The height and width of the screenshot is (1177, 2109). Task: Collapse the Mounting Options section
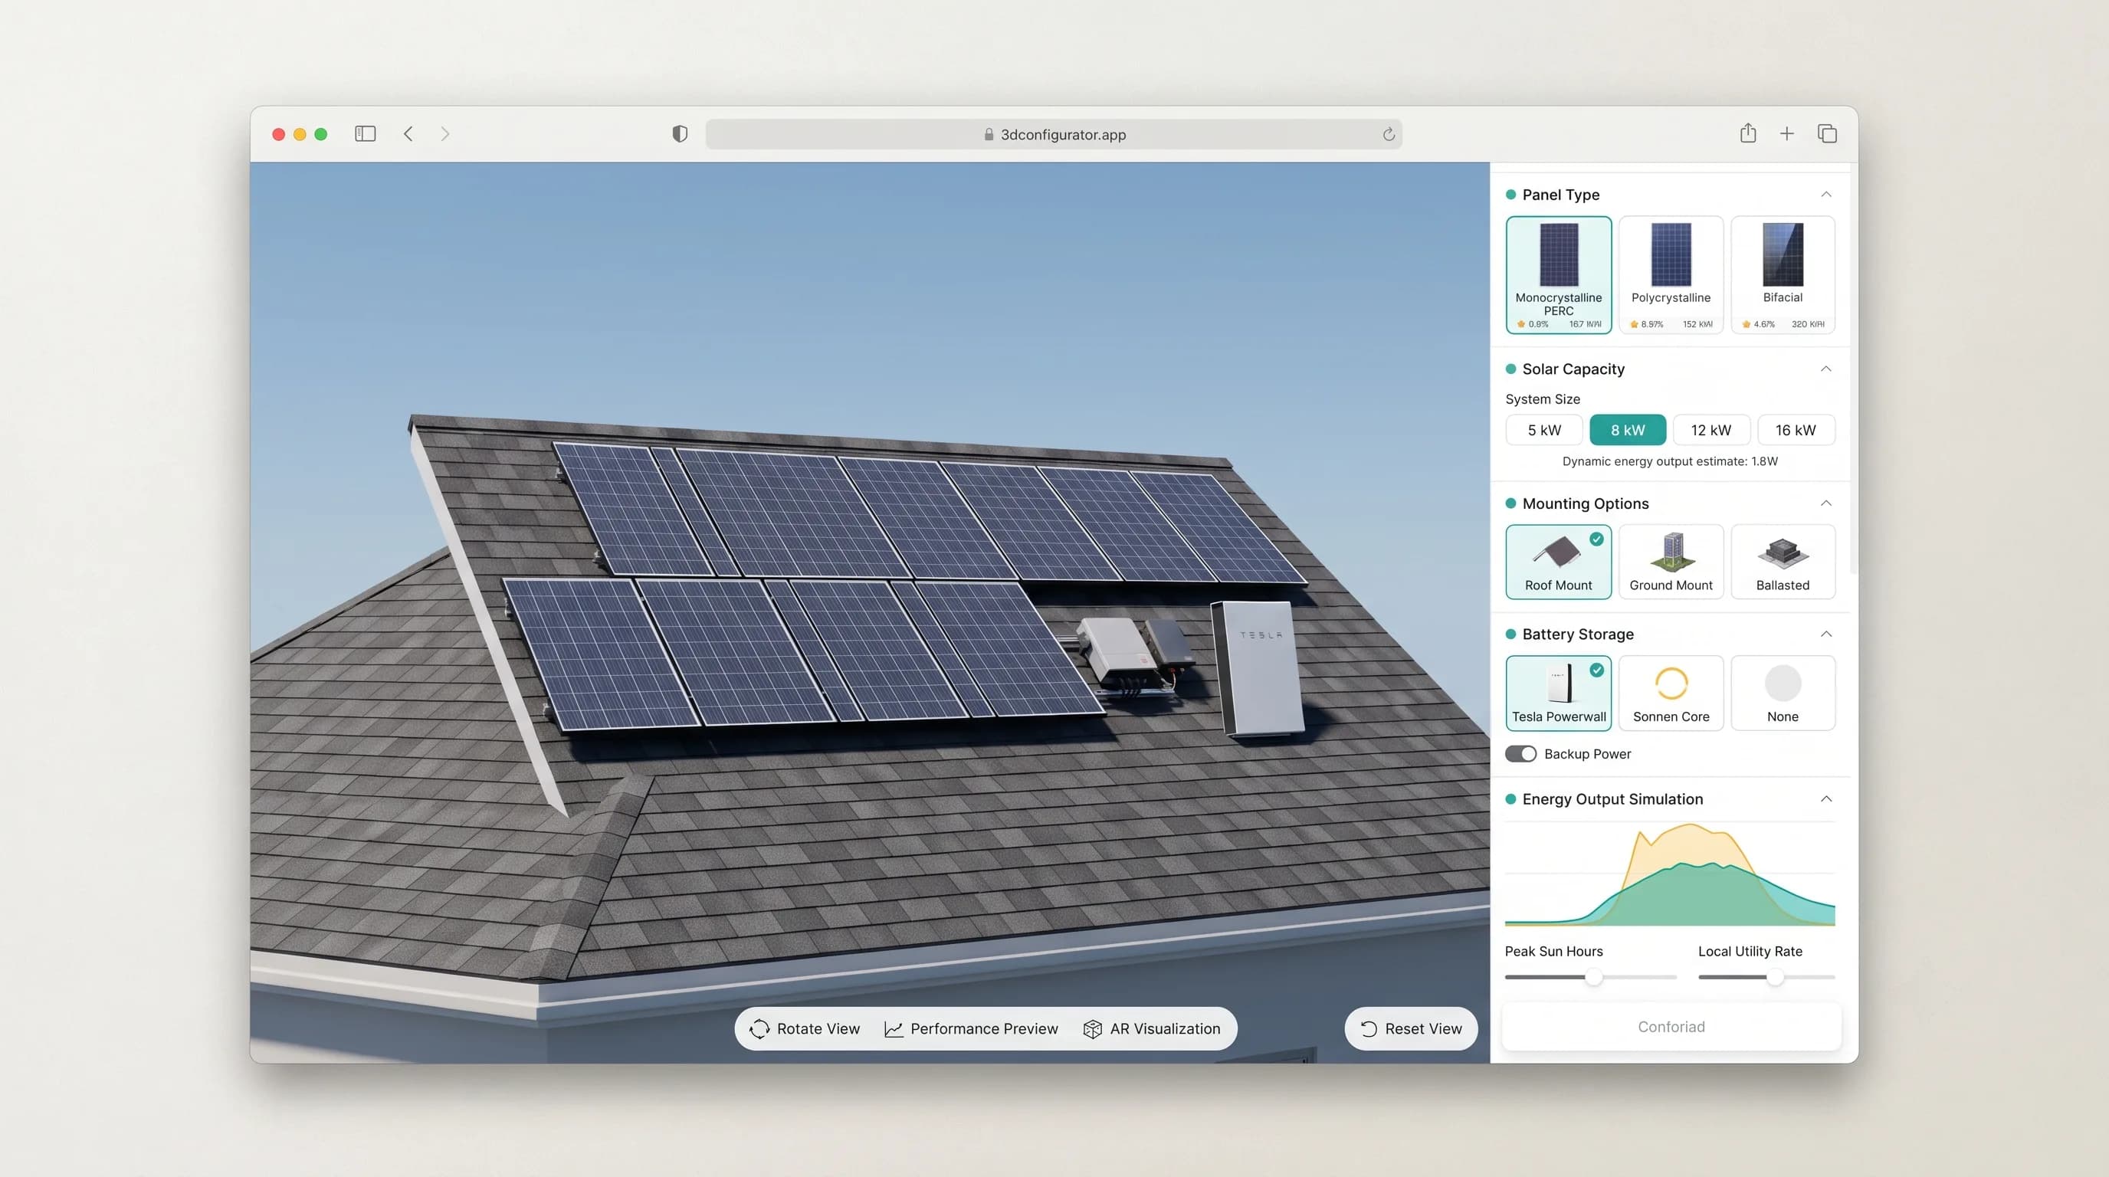tap(1825, 503)
